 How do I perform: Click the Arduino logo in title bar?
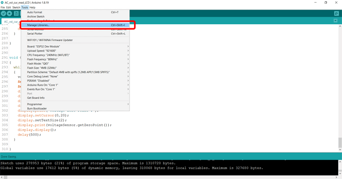pos(2,3)
